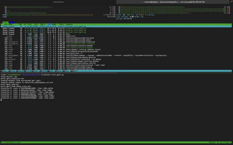The image size is (233, 145).
Task: Select the avahi-daemon running process row
Action: coord(116,49)
